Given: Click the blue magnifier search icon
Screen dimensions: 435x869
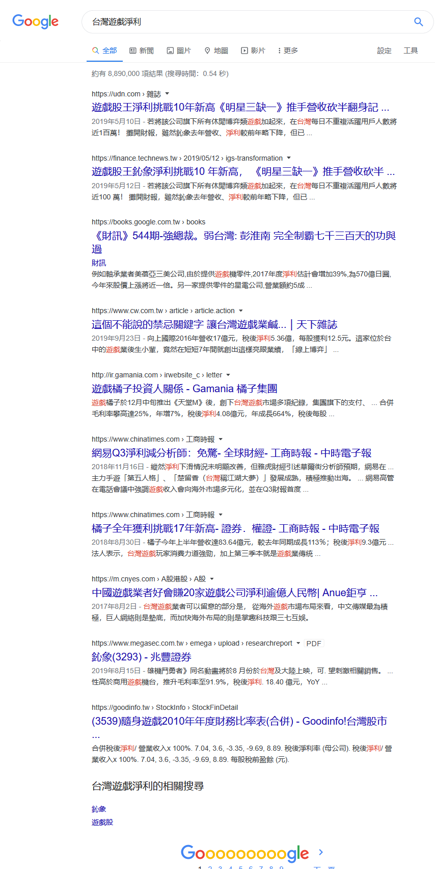Looking at the screenshot, I should click(x=419, y=22).
